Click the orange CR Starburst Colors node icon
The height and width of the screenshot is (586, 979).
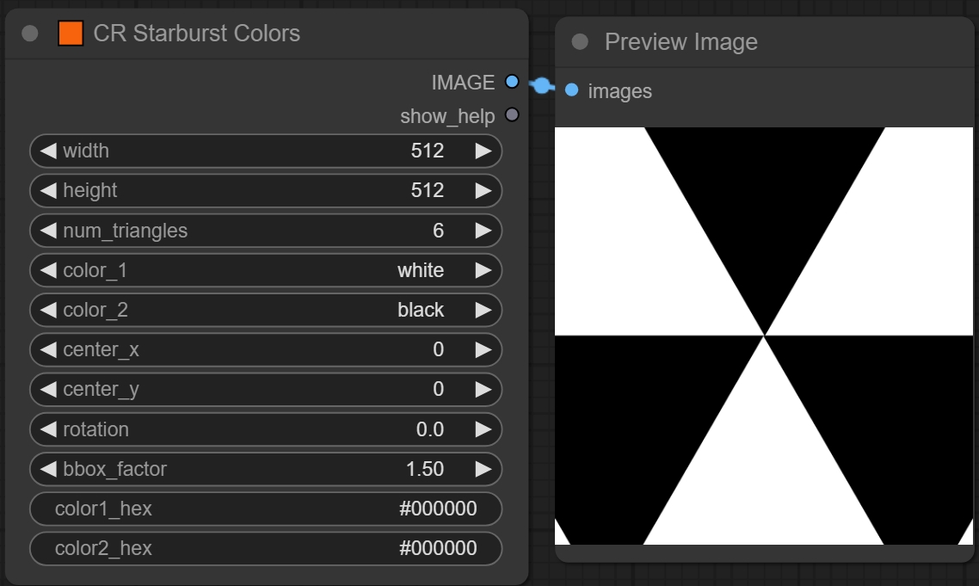(x=71, y=34)
